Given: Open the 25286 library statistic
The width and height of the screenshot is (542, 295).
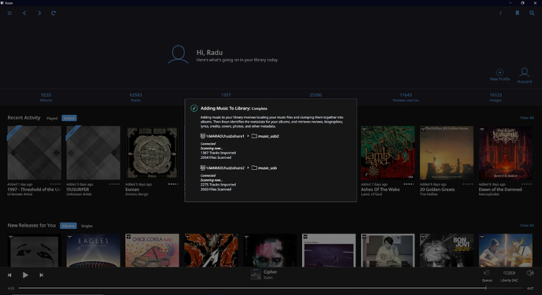Looking at the screenshot, I should click(x=315, y=94).
